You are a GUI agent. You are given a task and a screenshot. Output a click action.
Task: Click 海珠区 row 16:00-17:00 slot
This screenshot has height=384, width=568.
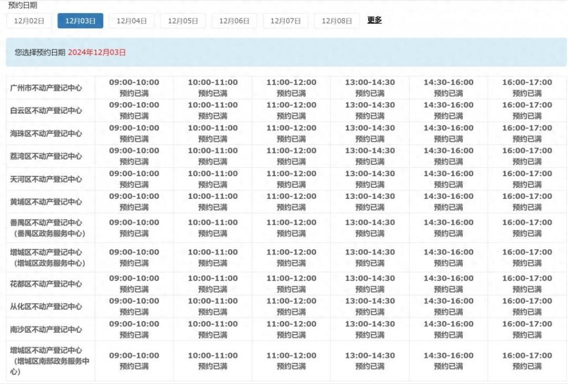(527, 133)
